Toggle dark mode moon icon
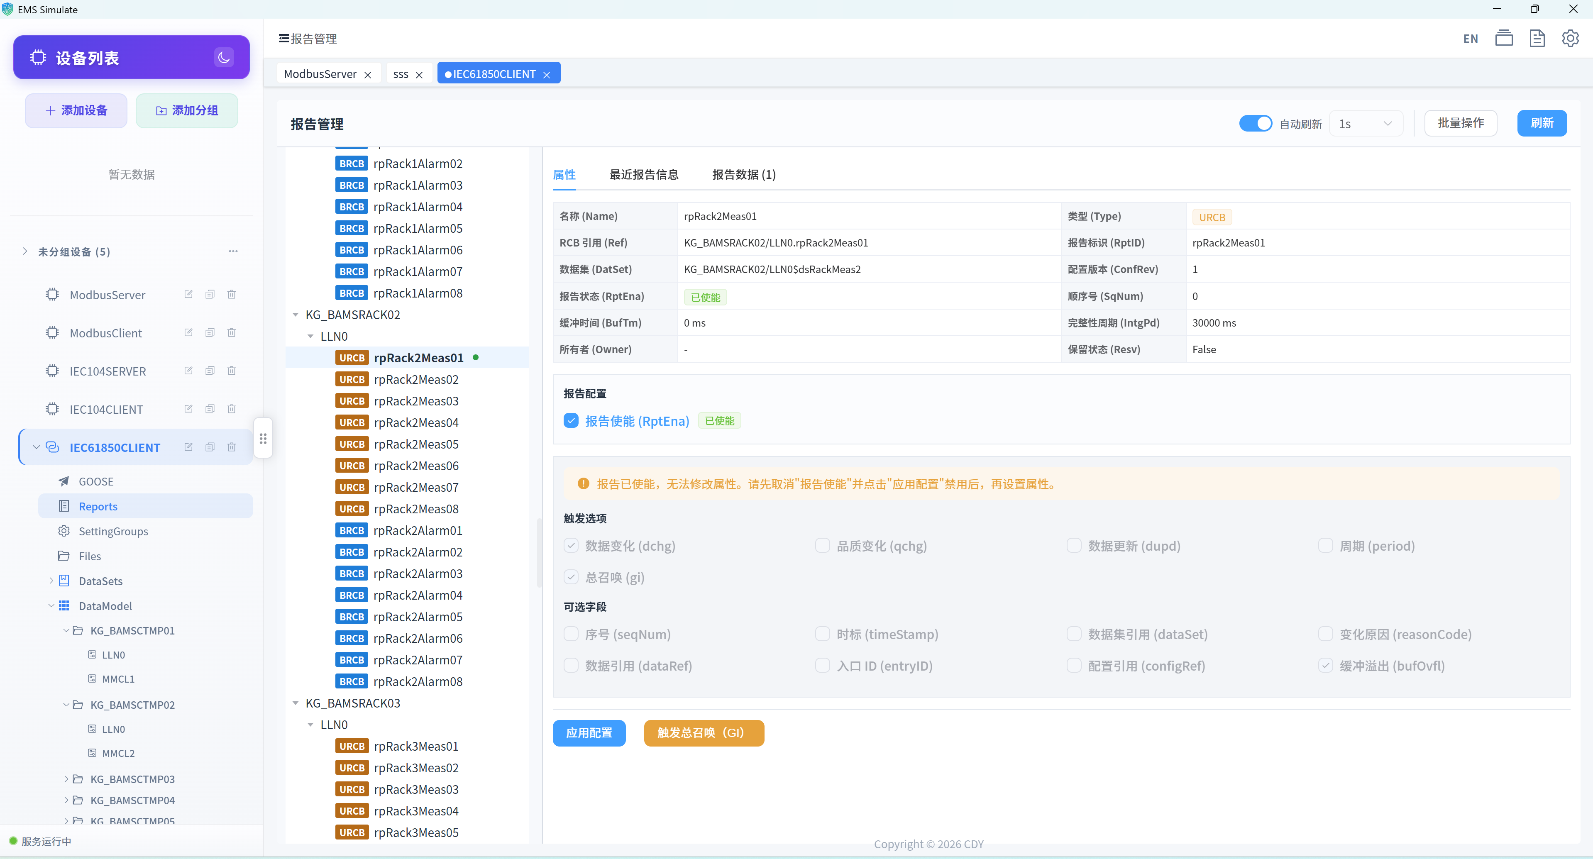1593x859 pixels. (x=224, y=58)
